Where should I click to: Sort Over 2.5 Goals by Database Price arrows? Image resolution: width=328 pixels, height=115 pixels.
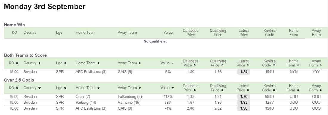pyautogui.click(x=195, y=90)
